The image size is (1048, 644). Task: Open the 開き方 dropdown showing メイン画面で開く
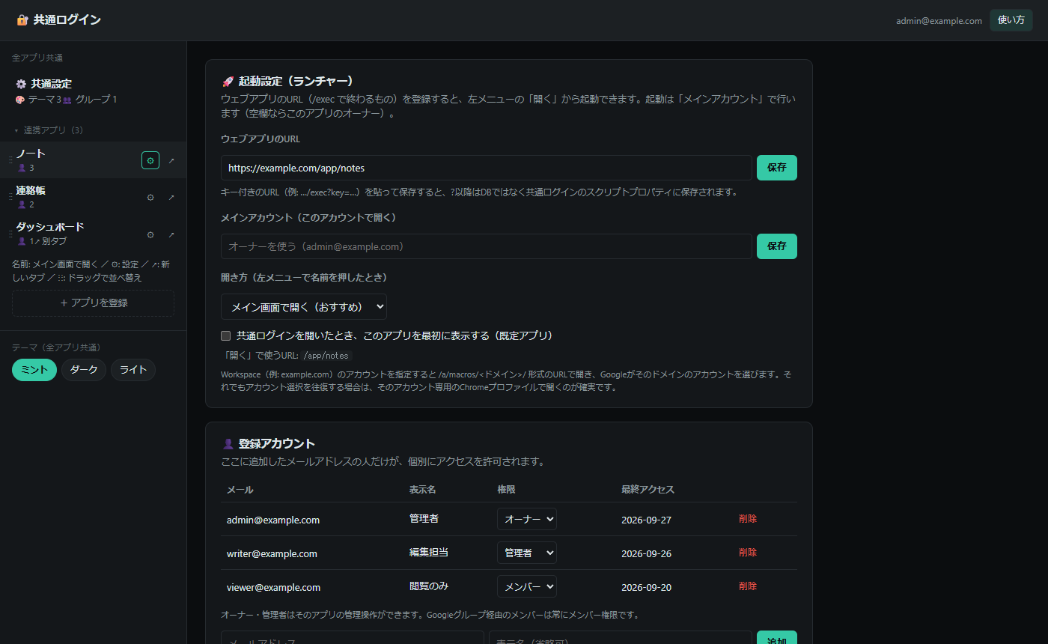click(x=304, y=306)
